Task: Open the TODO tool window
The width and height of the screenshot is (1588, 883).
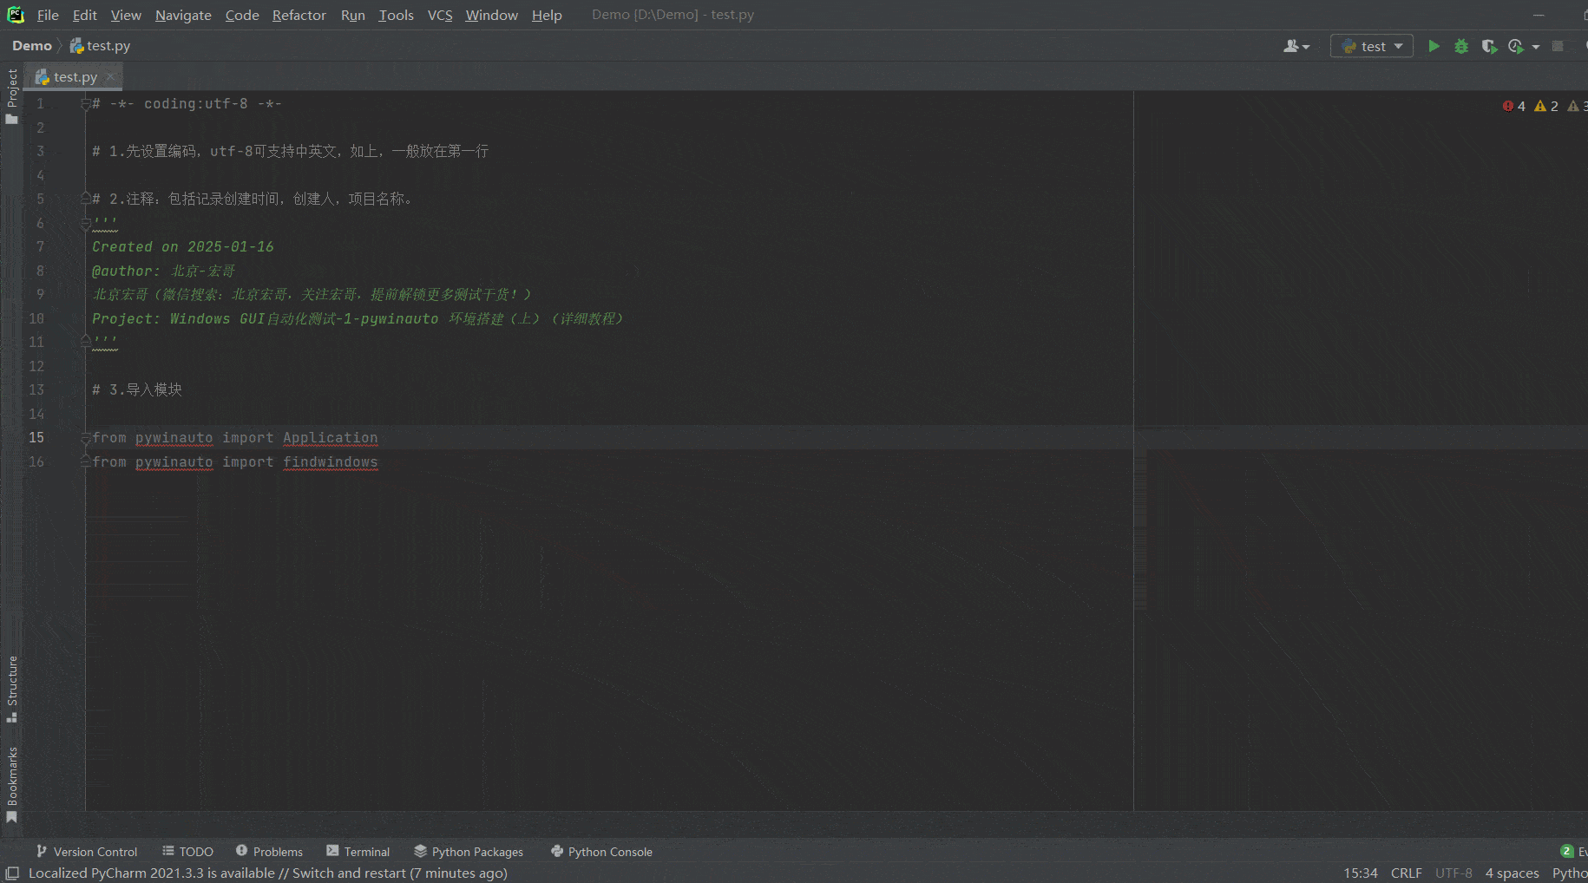Action: pyautogui.click(x=187, y=852)
